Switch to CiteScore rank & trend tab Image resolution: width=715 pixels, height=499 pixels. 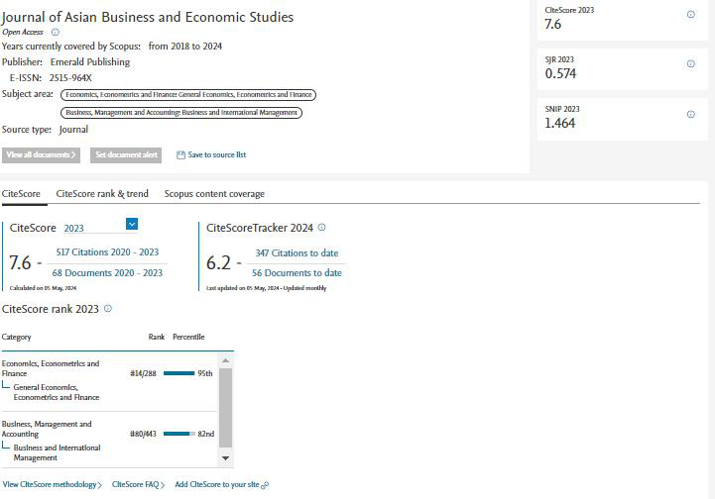click(102, 194)
